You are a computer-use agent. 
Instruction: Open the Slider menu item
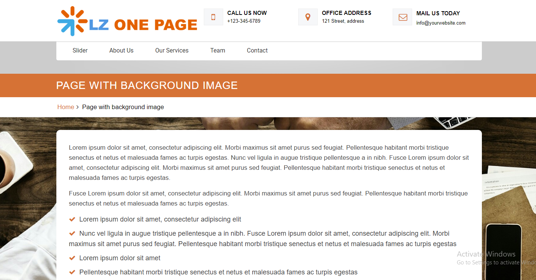(x=80, y=51)
